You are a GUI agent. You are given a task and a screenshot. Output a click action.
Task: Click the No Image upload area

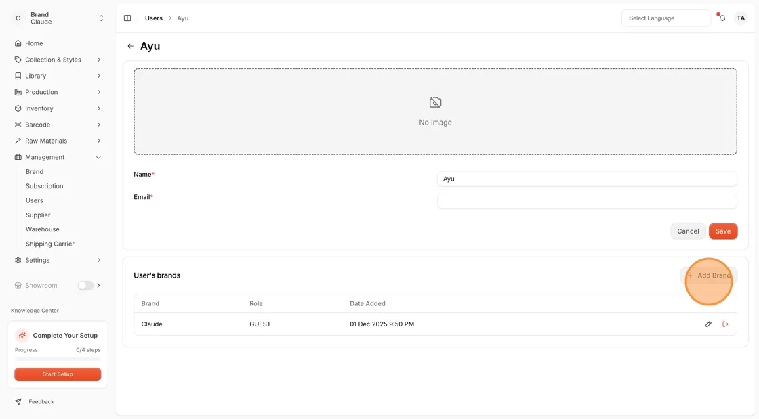tap(435, 112)
